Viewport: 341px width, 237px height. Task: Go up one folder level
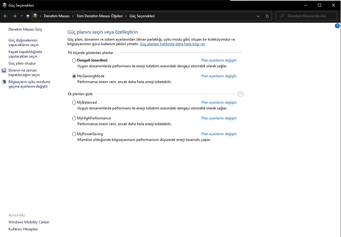point(28,16)
